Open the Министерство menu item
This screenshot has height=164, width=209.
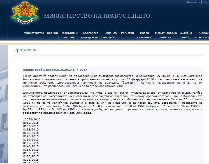34,33
